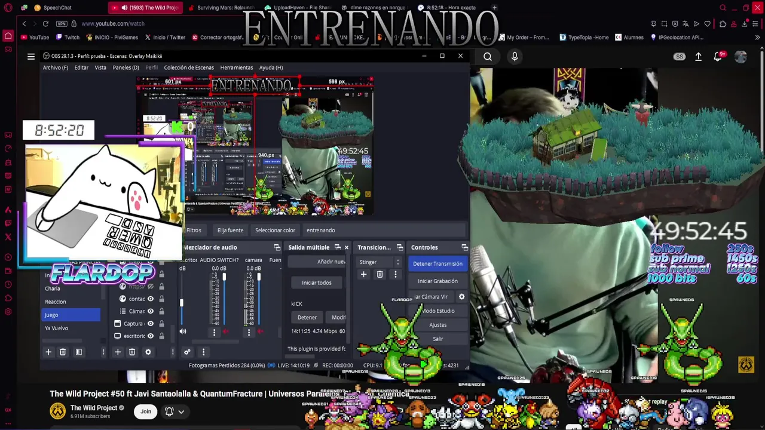
Task: Toggle visibility of the Cámar source
Action: [151, 311]
